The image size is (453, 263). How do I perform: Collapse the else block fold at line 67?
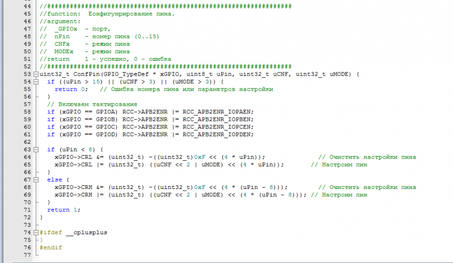click(x=36, y=180)
